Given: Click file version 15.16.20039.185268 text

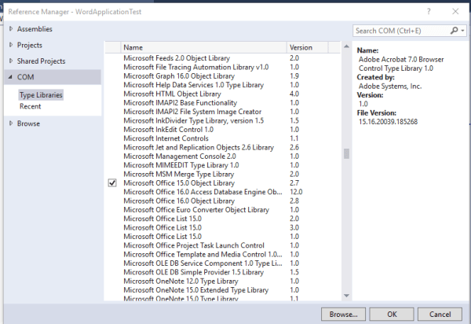Looking at the screenshot, I should (x=388, y=122).
